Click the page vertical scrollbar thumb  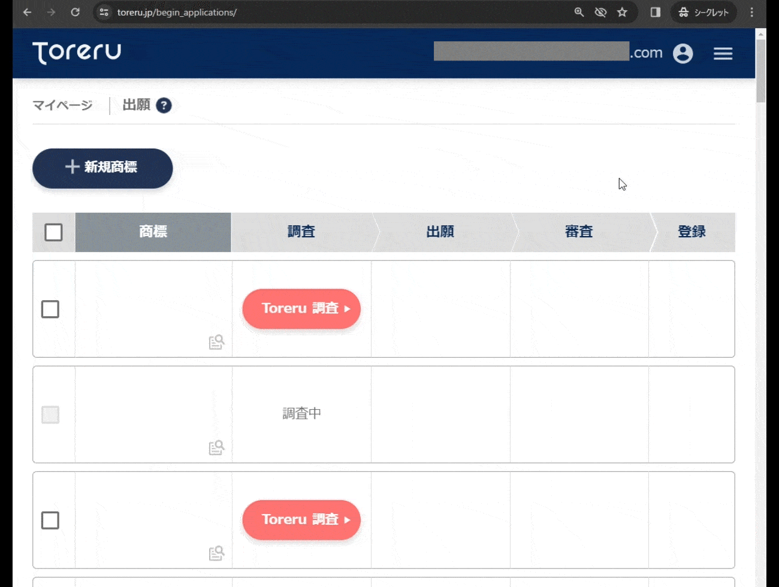pyautogui.click(x=761, y=71)
